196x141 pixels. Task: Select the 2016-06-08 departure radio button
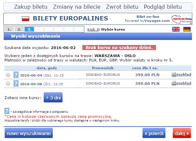(8, 84)
